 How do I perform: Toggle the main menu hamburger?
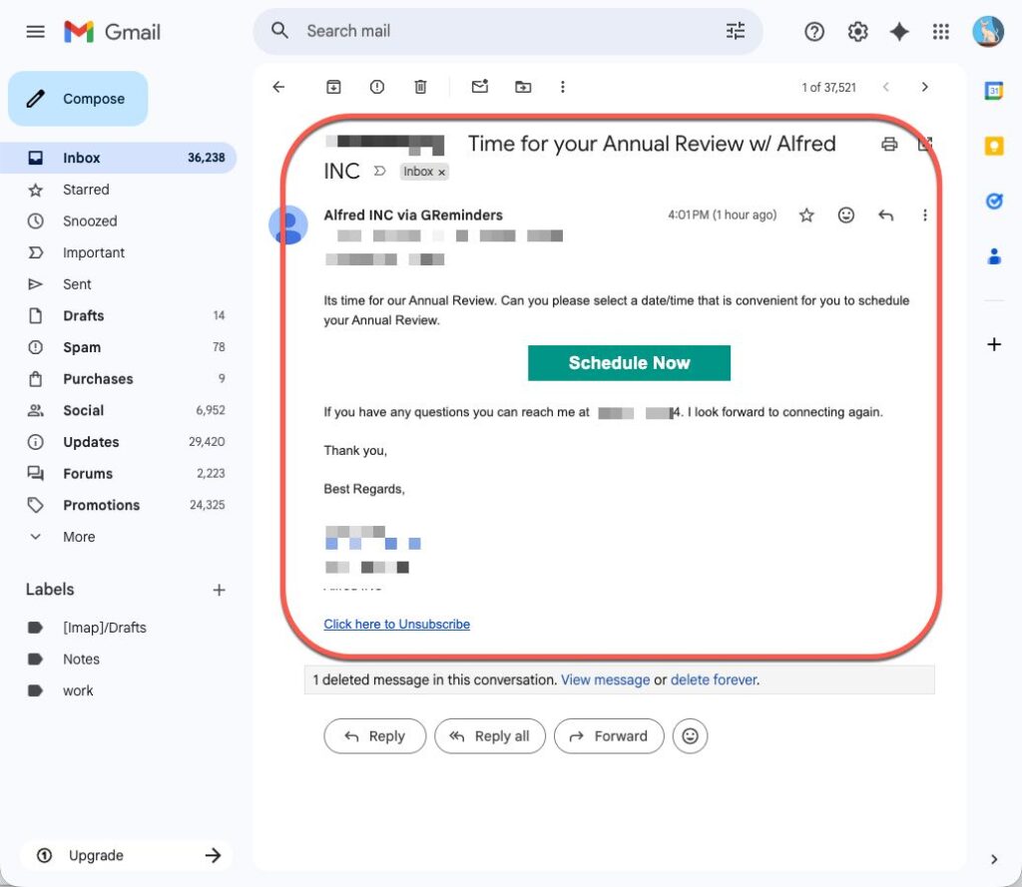(35, 32)
